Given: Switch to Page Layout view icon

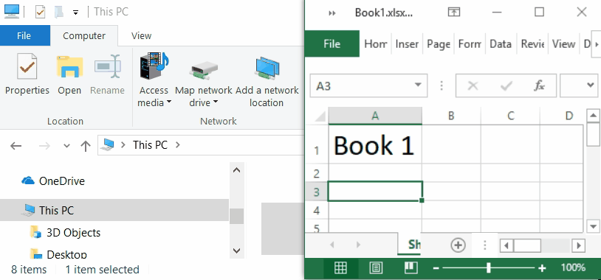Looking at the screenshot, I should pos(376,268).
